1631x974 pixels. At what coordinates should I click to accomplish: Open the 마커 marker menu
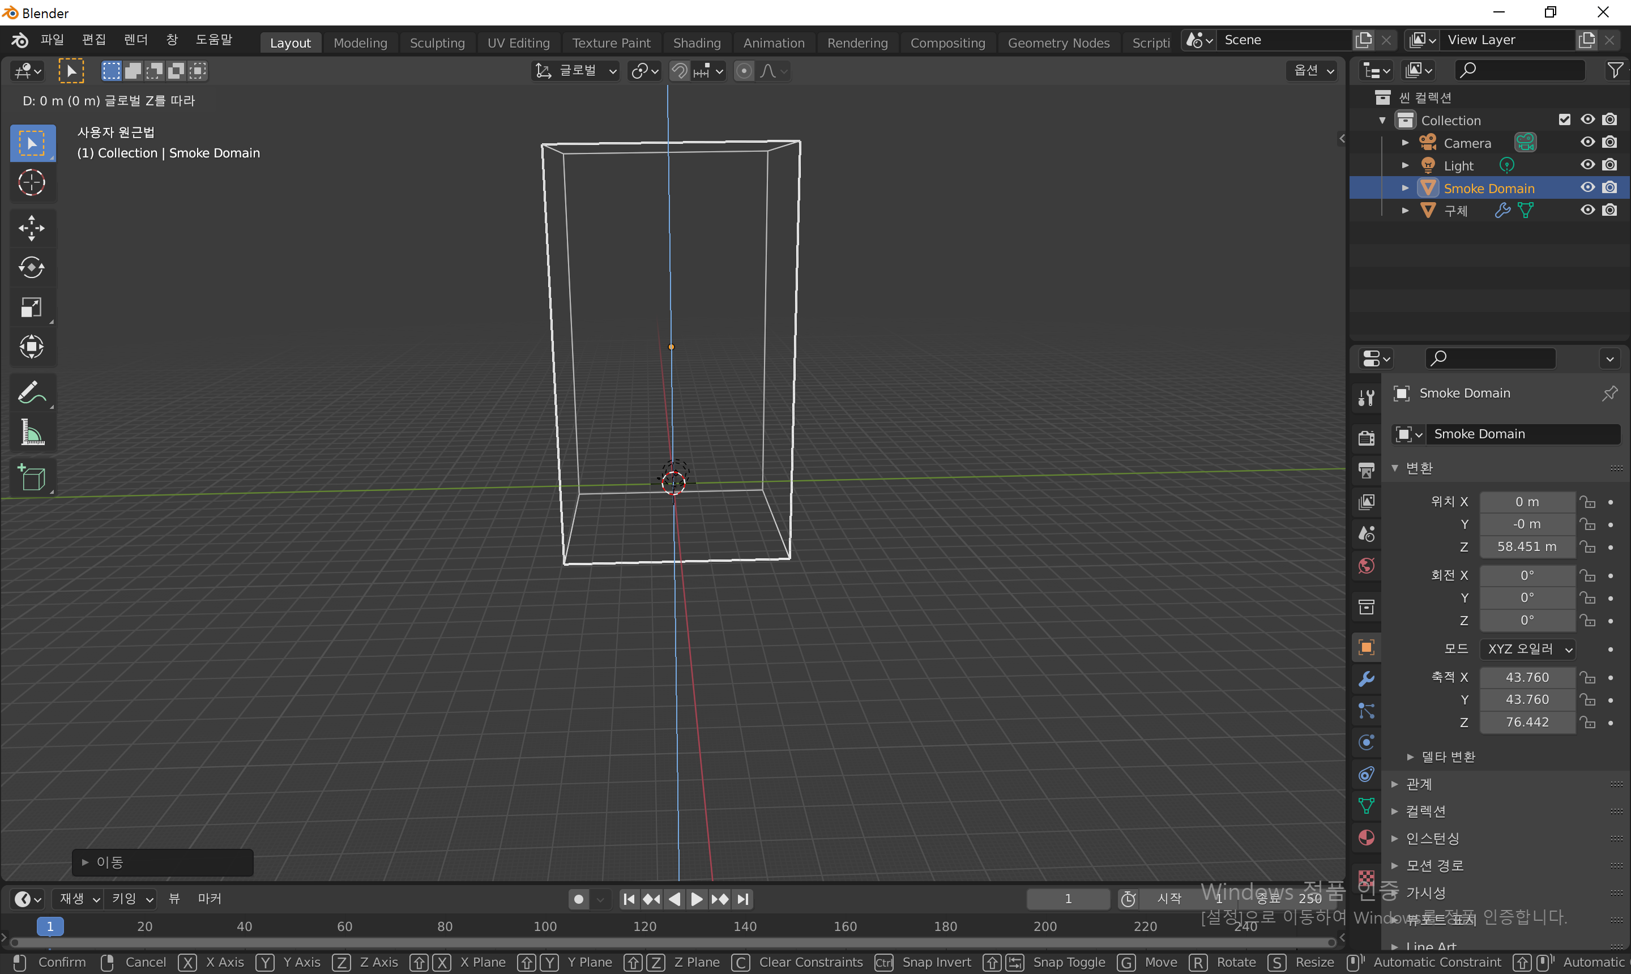pos(210,899)
